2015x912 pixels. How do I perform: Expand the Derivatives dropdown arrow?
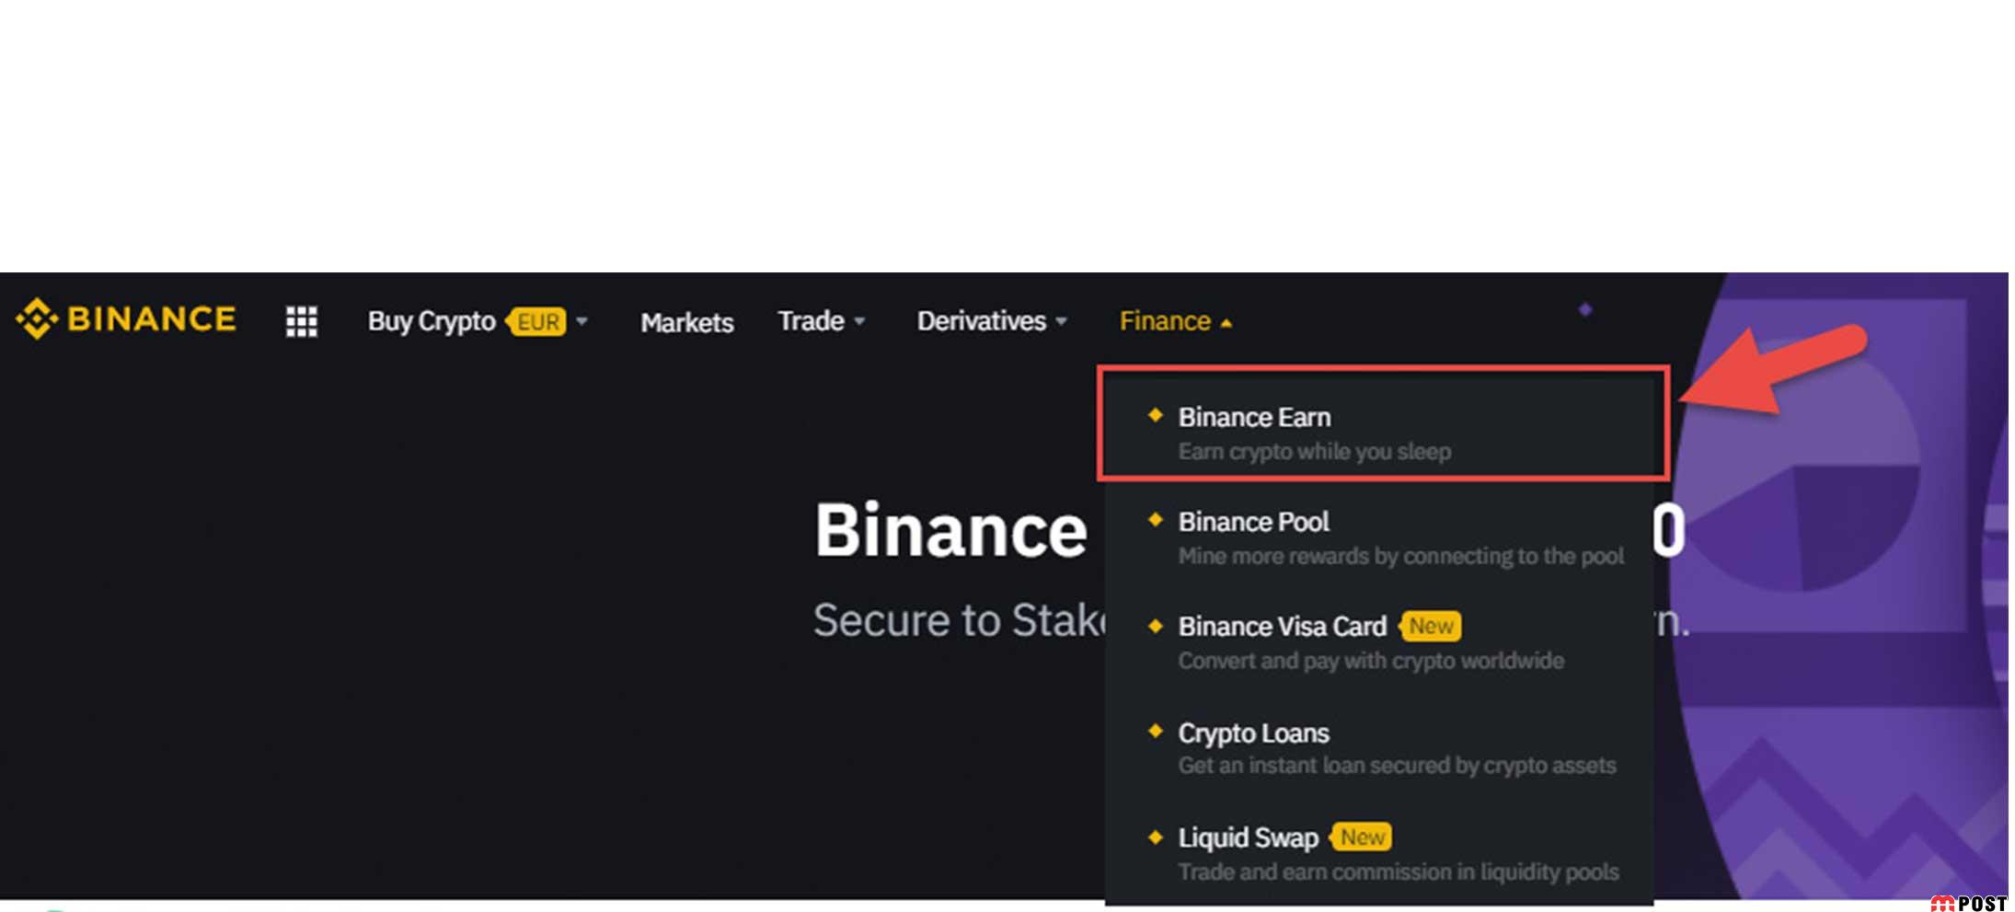tap(1061, 321)
